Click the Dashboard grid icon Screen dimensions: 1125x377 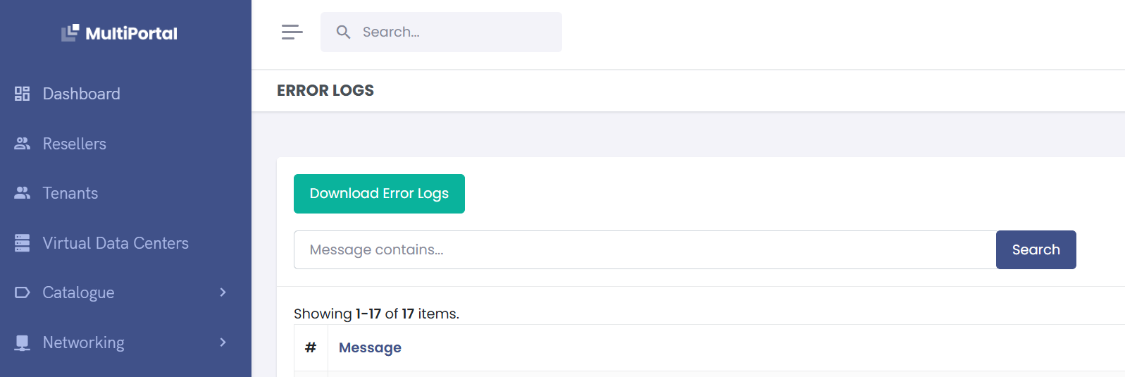tap(23, 94)
